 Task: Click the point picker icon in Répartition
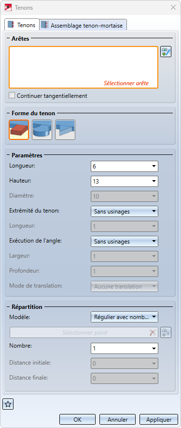point(166,333)
